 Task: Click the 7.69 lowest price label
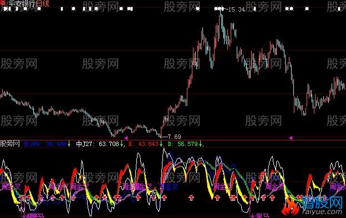point(174,137)
